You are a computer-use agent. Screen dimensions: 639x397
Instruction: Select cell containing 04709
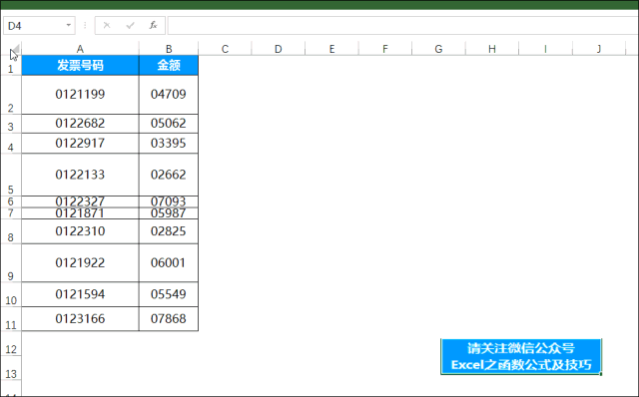pos(169,95)
